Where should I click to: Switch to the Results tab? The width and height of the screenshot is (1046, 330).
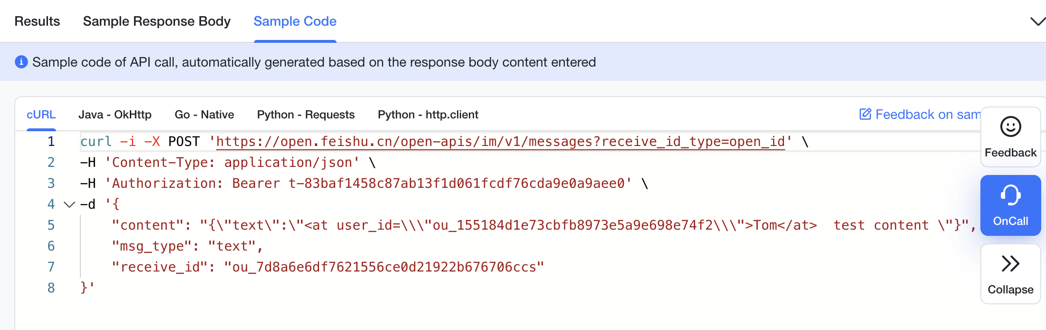tap(37, 21)
